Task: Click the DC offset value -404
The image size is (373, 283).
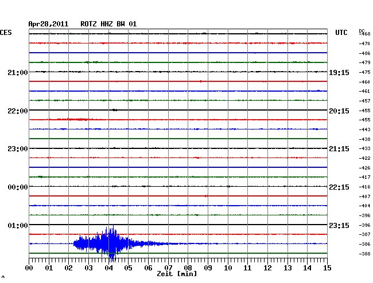Action: [364, 206]
